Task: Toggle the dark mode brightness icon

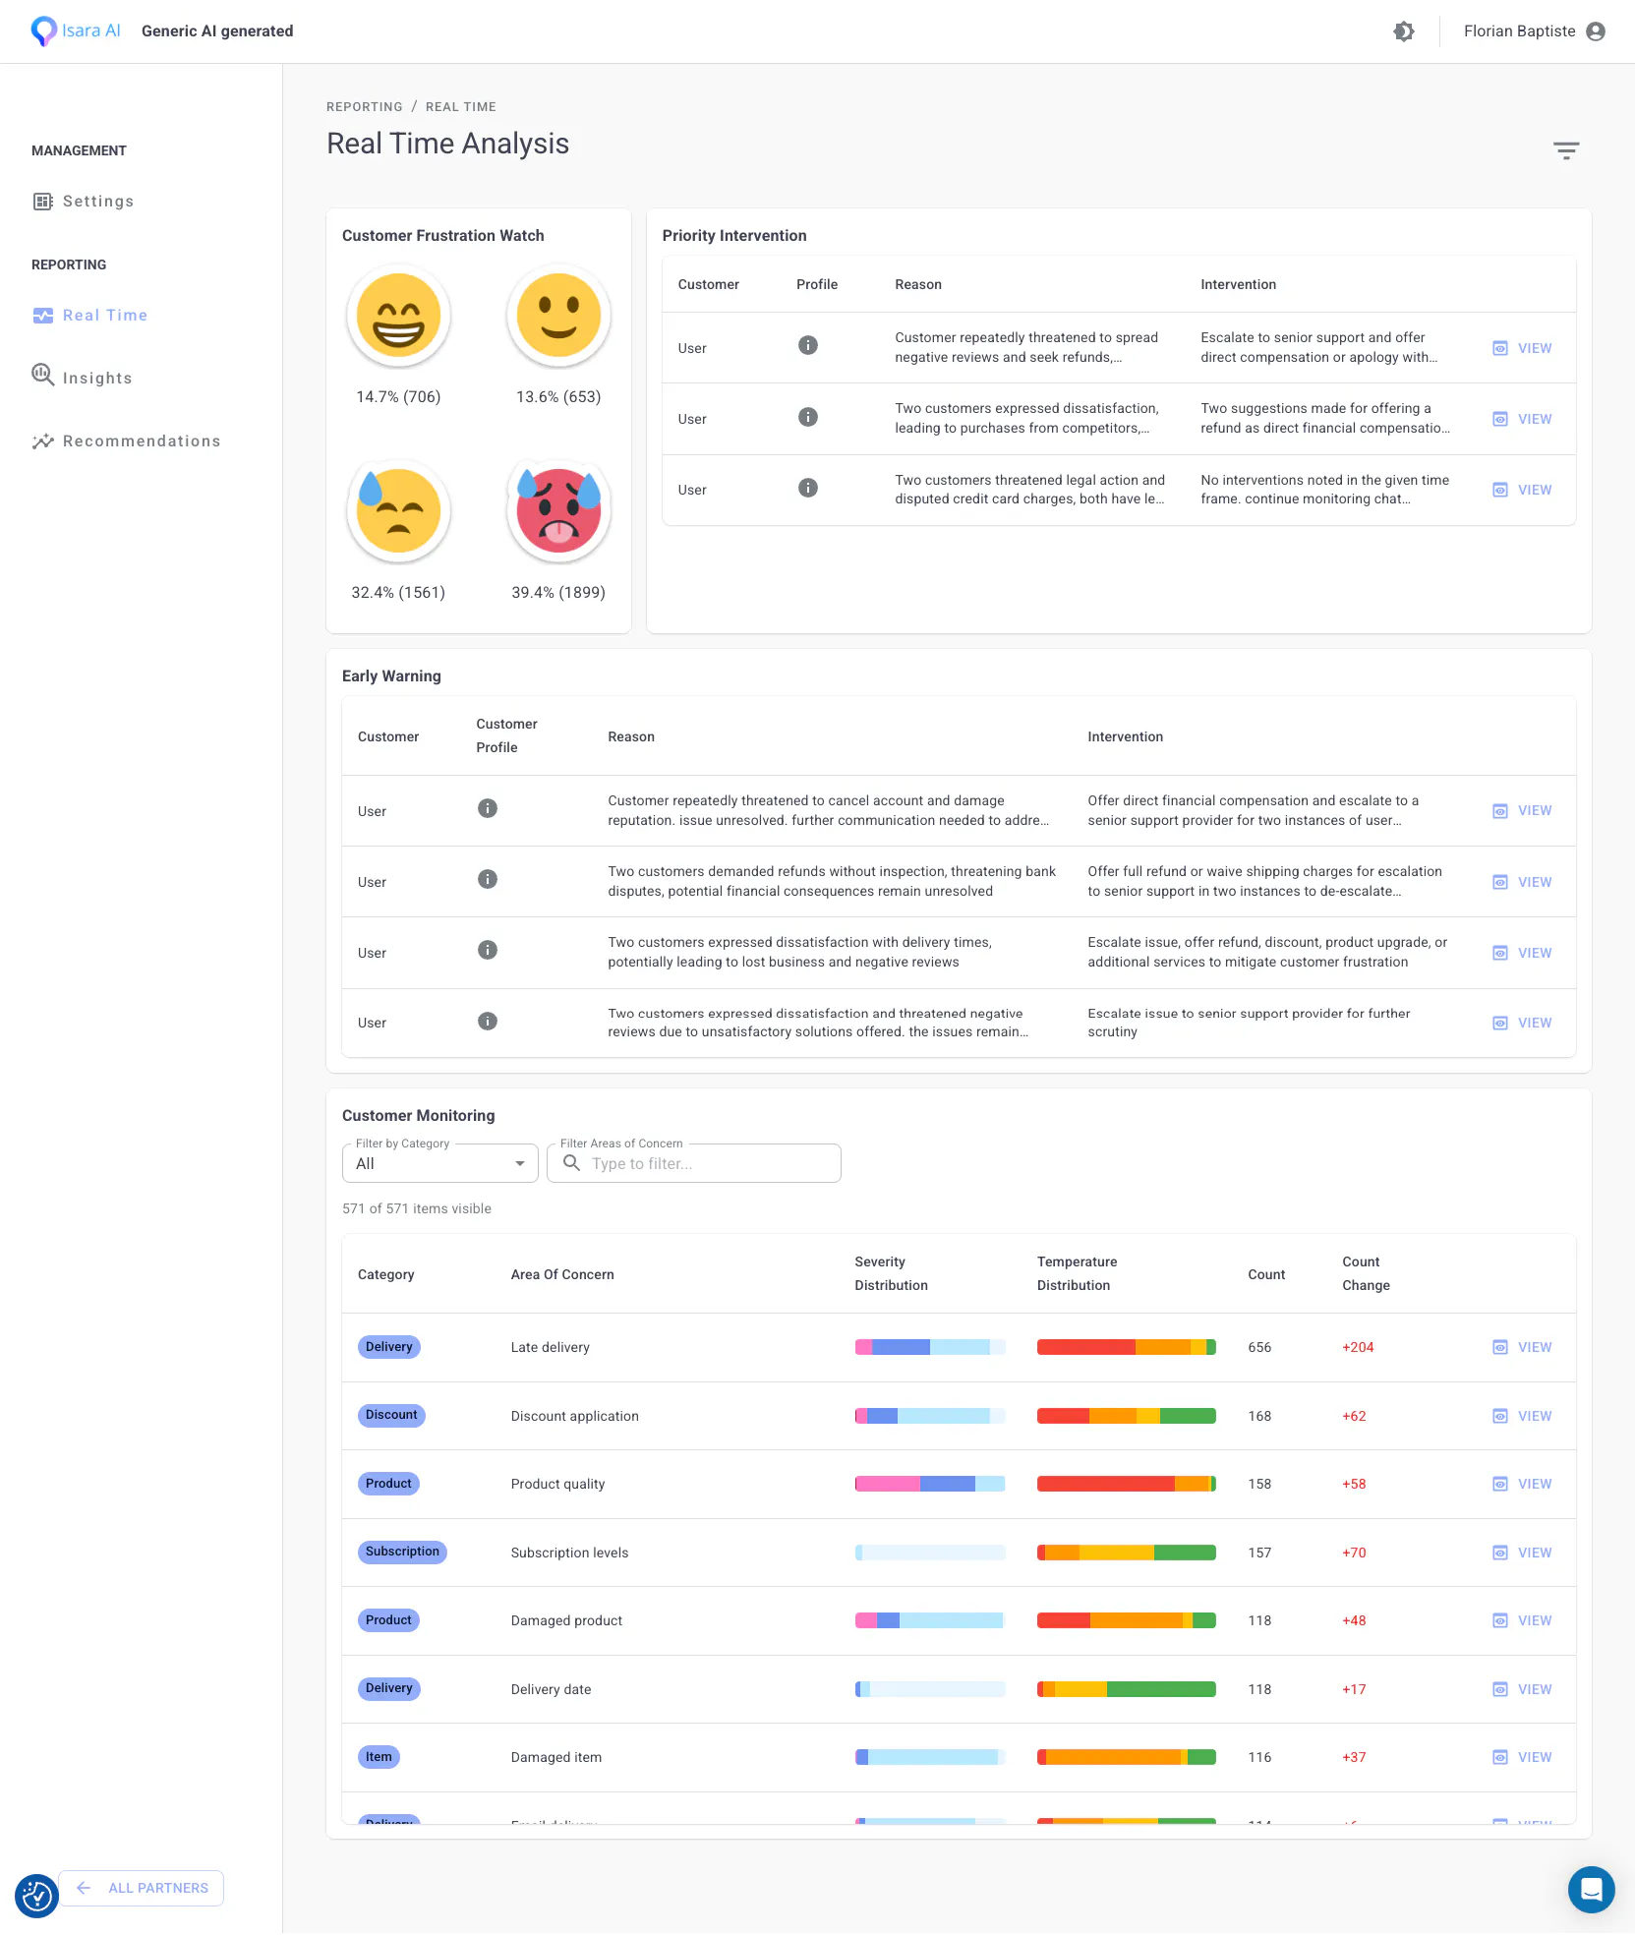Action: [x=1403, y=31]
